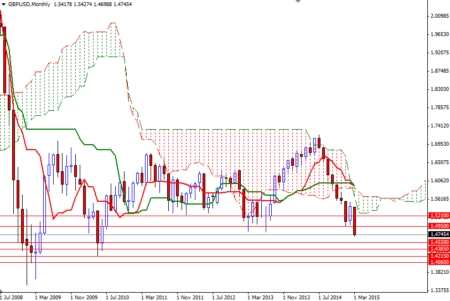Click the OHLC values in chart header
Screen dimensions: 450x301
[92, 4]
